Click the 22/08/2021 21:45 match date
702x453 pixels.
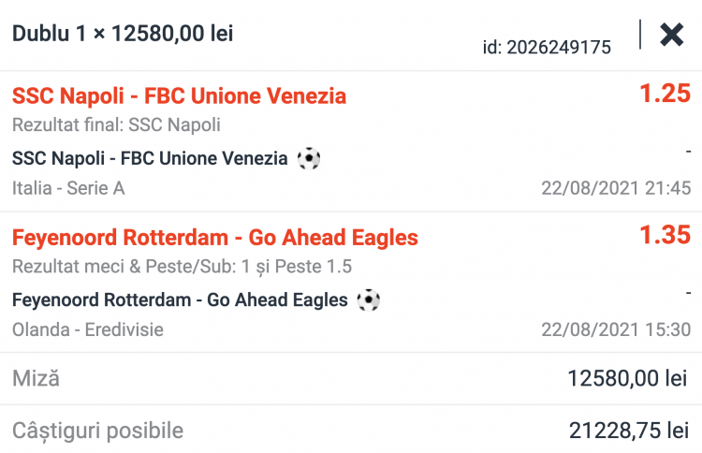tap(616, 188)
